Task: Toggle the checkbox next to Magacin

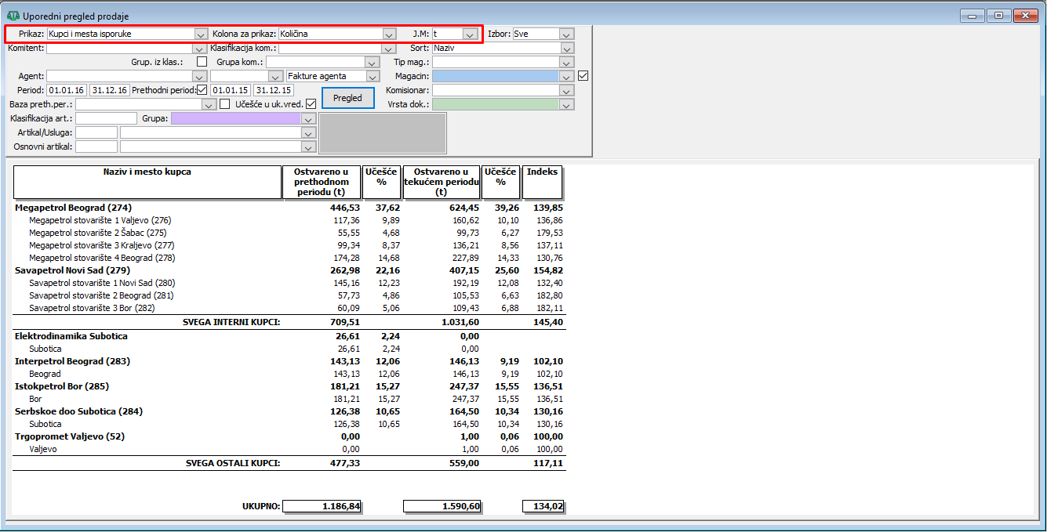Action: click(583, 76)
